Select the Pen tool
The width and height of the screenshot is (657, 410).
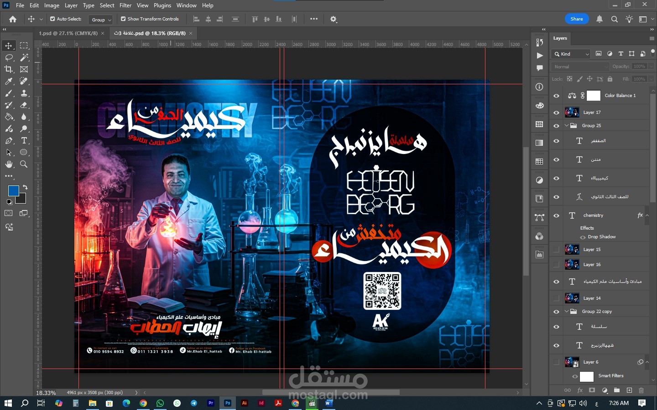tap(9, 140)
